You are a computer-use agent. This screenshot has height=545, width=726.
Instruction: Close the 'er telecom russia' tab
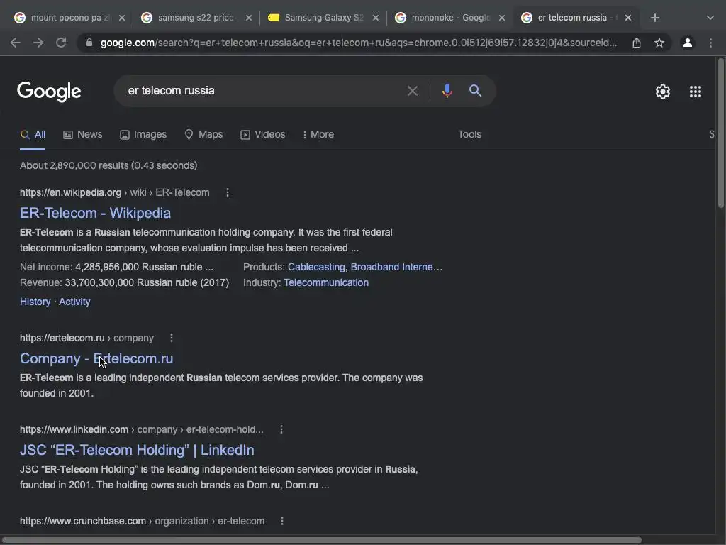click(x=628, y=18)
